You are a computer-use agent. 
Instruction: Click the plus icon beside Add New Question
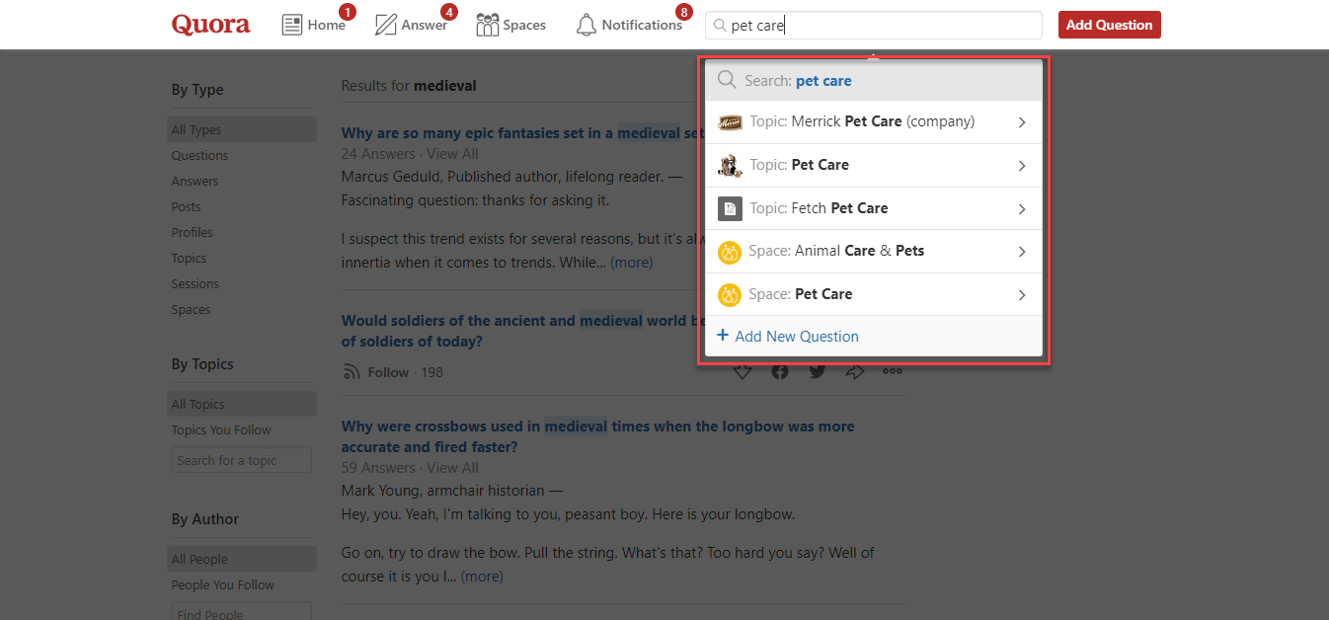(x=723, y=336)
